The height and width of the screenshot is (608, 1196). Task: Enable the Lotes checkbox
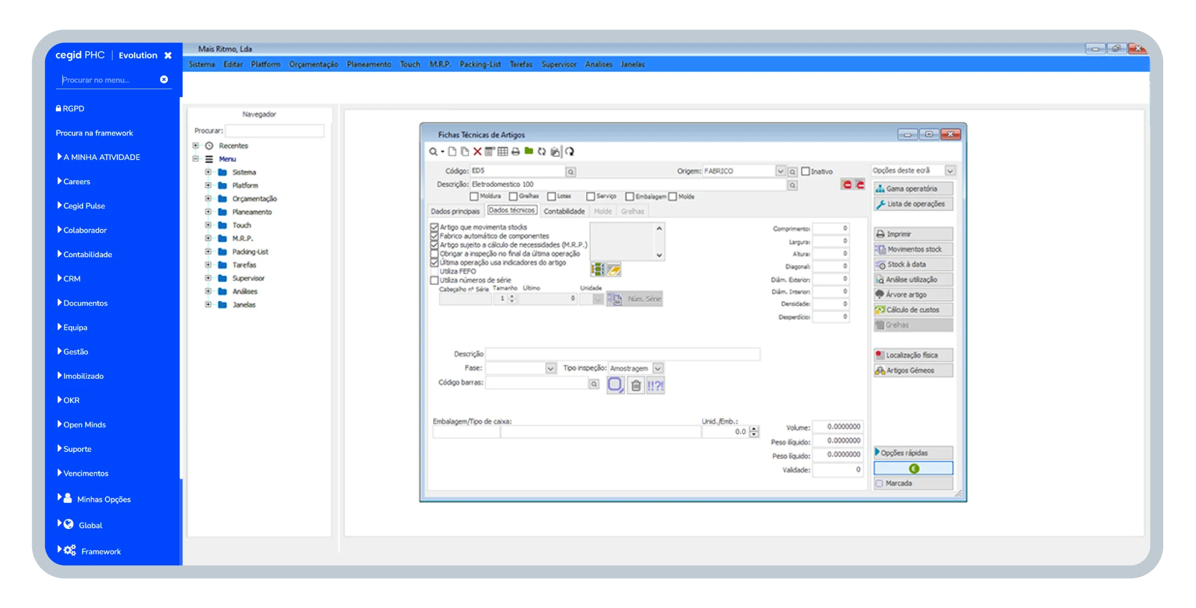551,197
